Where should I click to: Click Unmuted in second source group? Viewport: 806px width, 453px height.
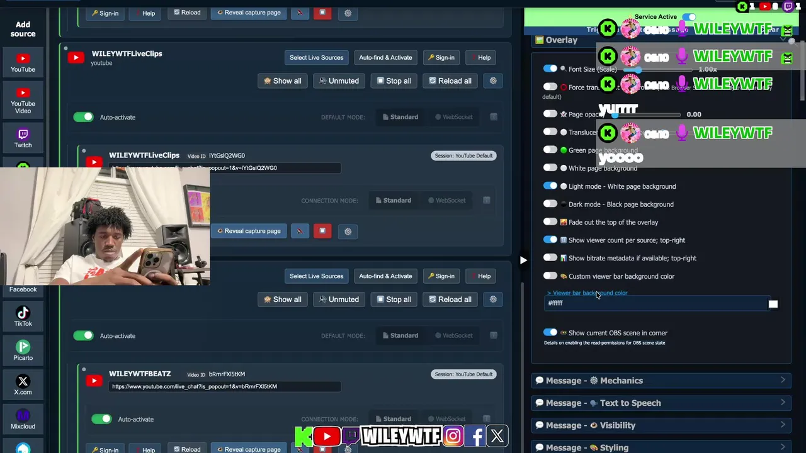click(339, 299)
